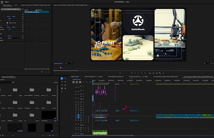Add a marker in Program monitor
214x138 pixels.
[120, 73]
